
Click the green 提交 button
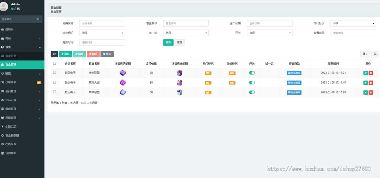pos(168,42)
